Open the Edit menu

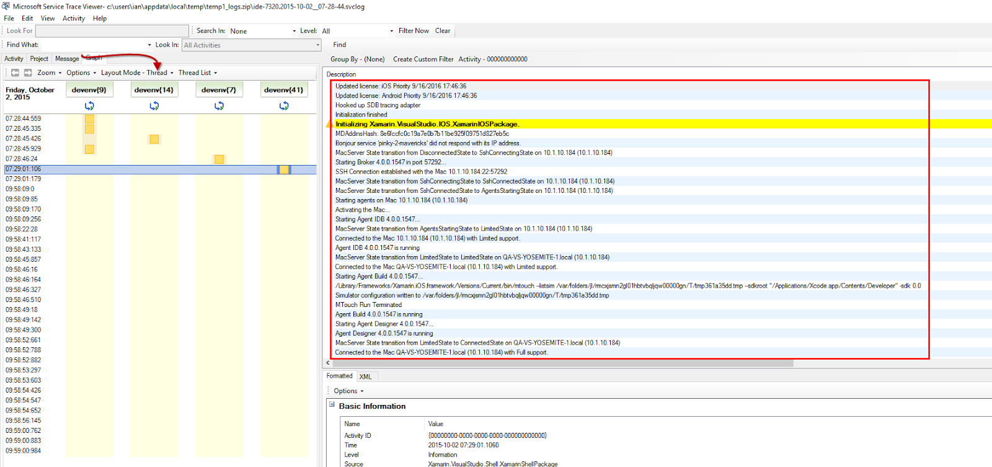coord(27,19)
